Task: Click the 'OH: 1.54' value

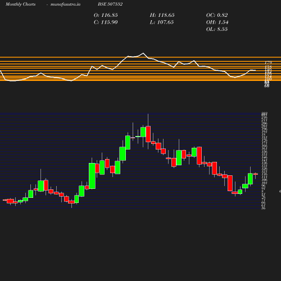Action: [x=217, y=22]
